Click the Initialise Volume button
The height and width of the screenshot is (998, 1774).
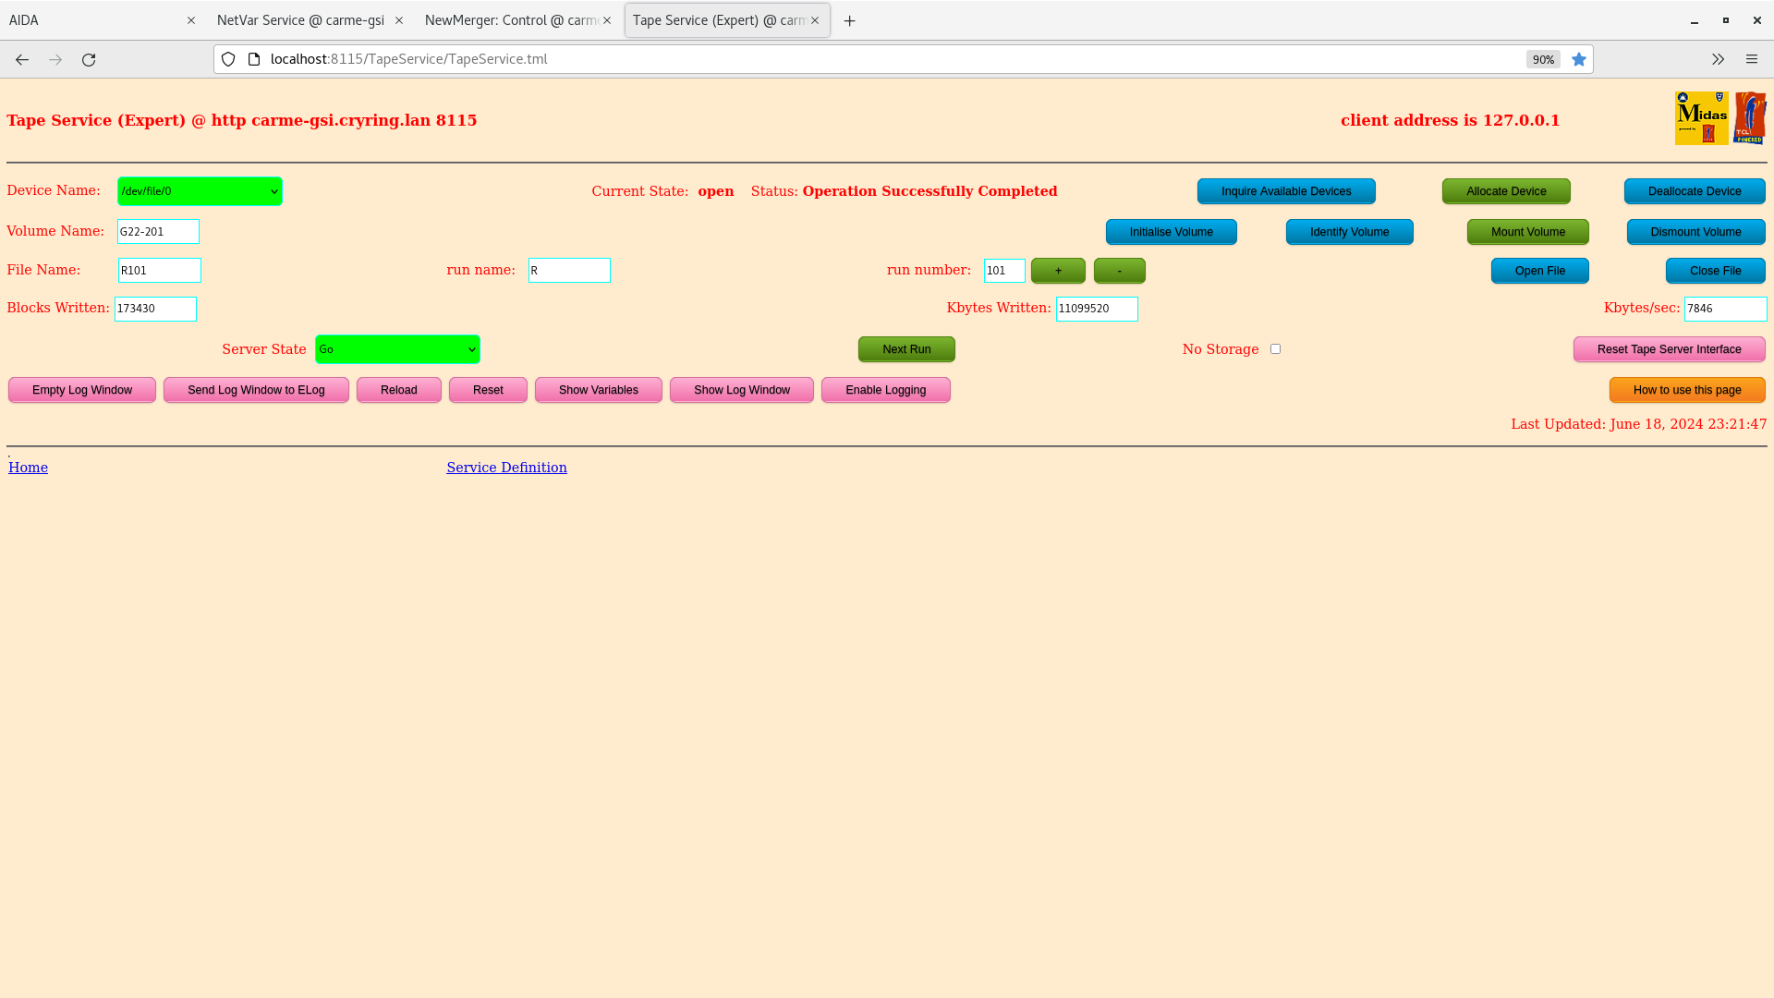1171,230
